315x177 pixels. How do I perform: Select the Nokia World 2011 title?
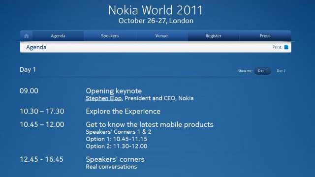point(156,10)
